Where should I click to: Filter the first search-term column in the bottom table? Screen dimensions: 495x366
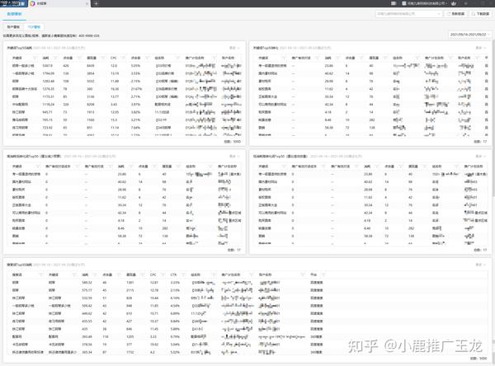(x=41, y=274)
